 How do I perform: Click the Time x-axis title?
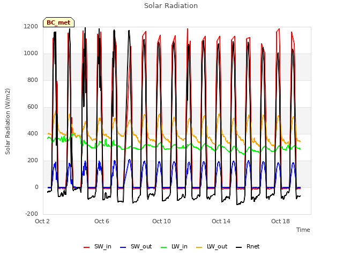pyautogui.click(x=303, y=230)
